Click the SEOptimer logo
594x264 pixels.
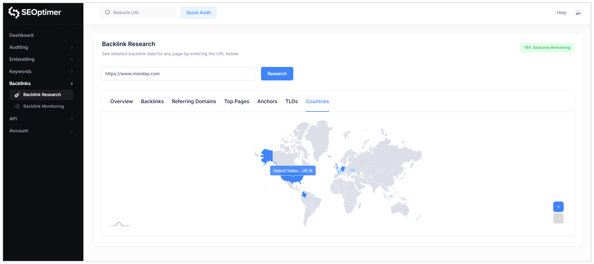pyautogui.click(x=35, y=12)
